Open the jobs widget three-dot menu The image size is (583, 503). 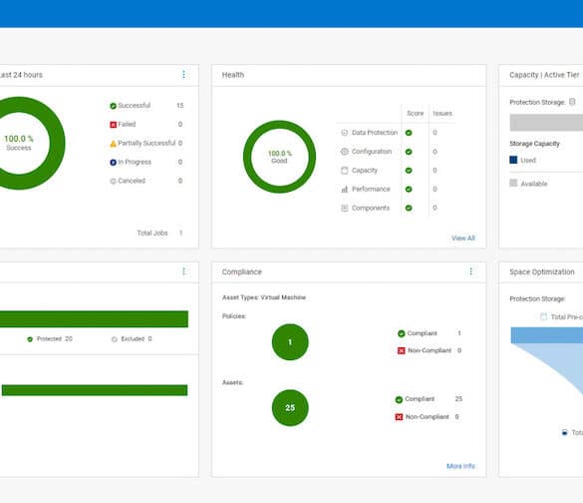[x=183, y=75]
